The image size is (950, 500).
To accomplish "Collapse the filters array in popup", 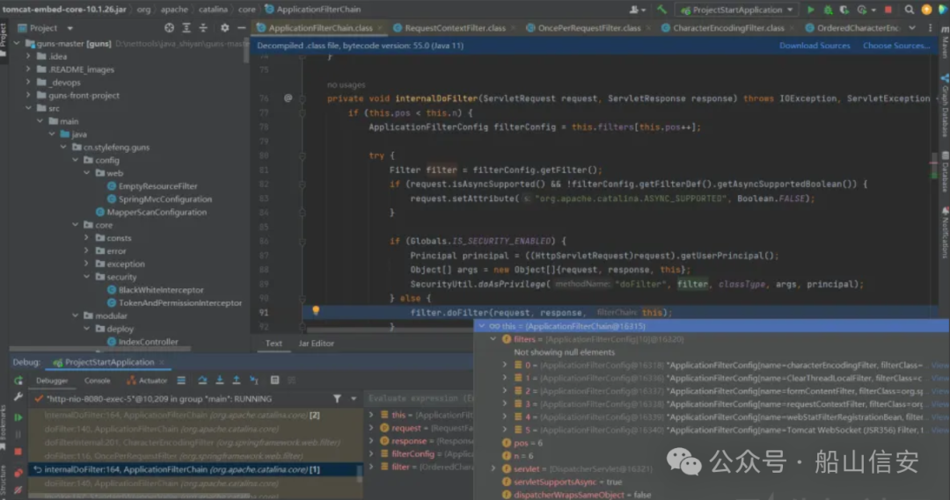I will tap(493, 339).
